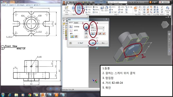The width and height of the screenshot is (173, 97).
Task: Click distance field showing 82-48-24
Action: pyautogui.click(x=96, y=30)
